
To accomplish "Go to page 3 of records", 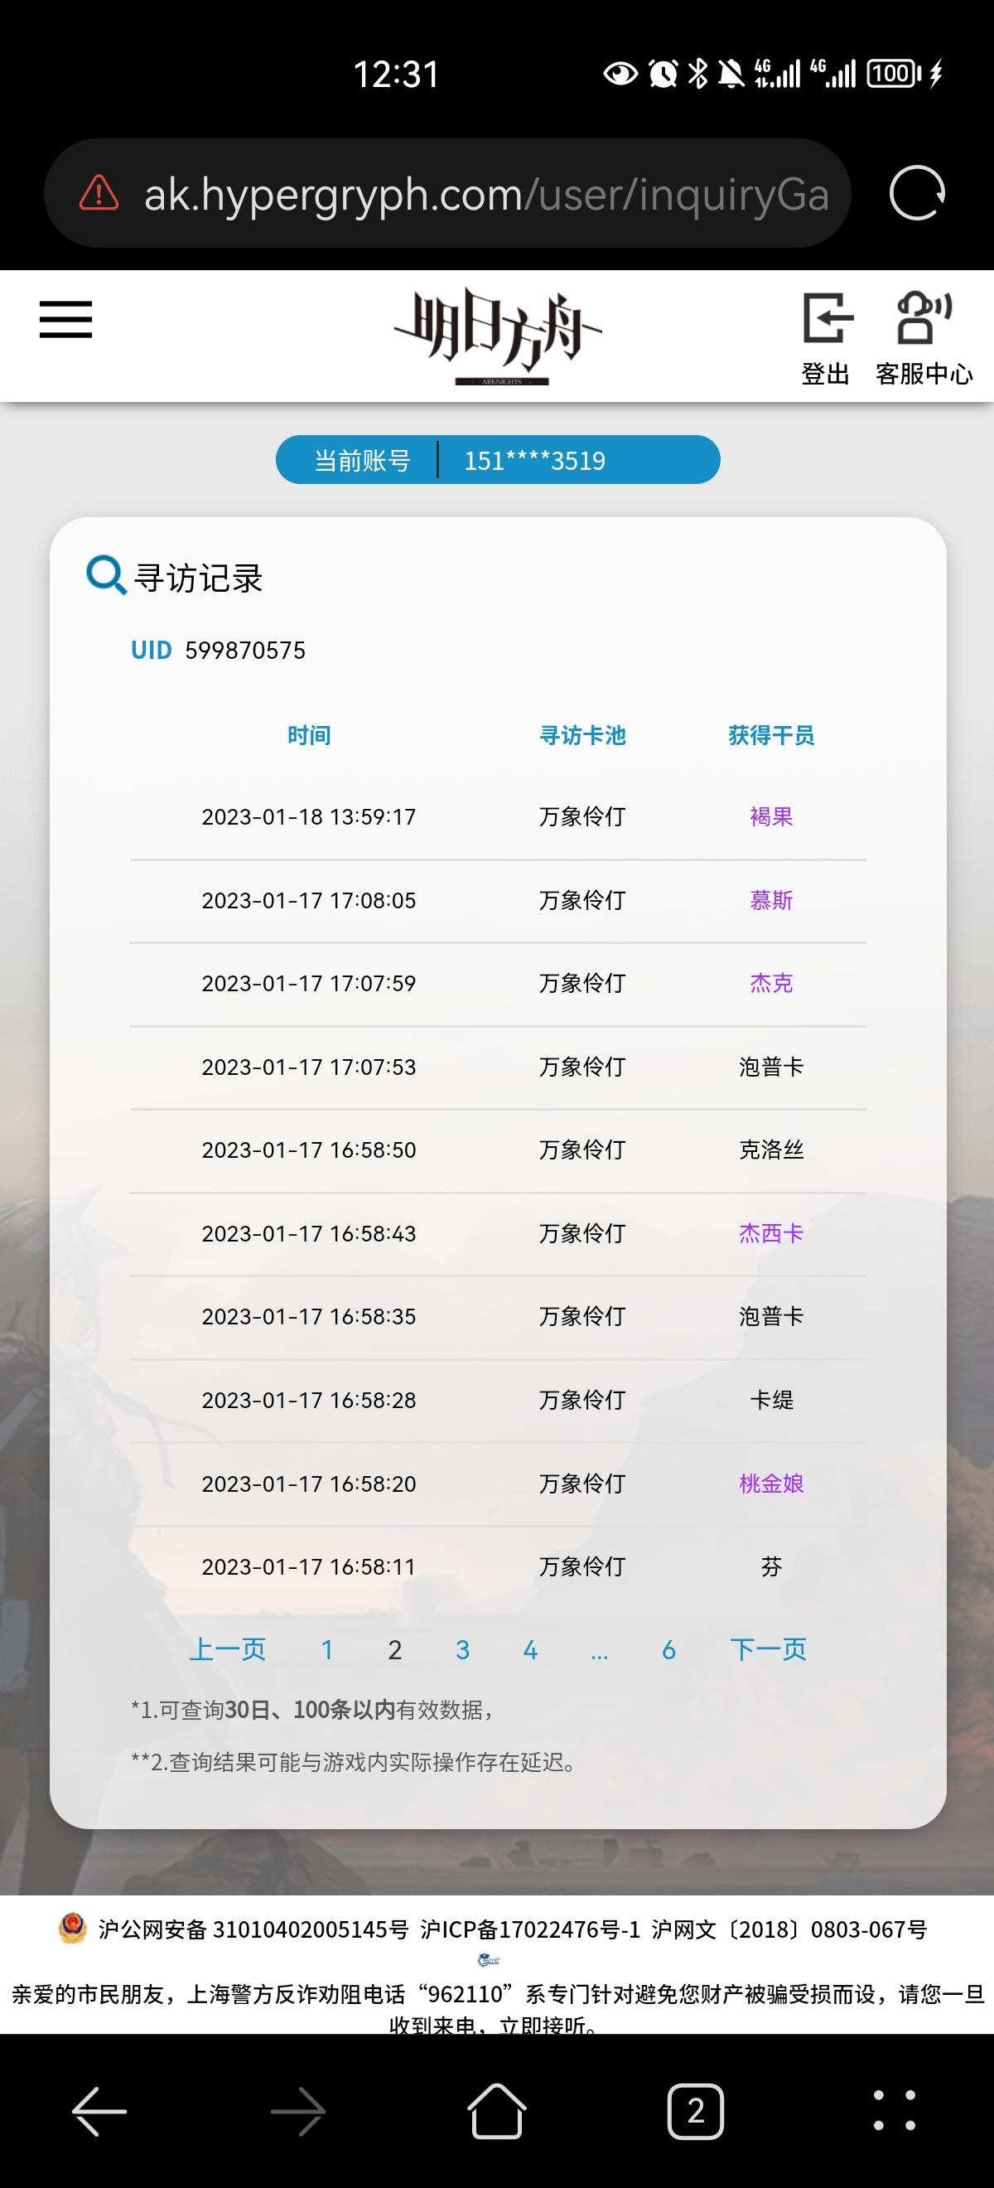I will coord(462,1649).
